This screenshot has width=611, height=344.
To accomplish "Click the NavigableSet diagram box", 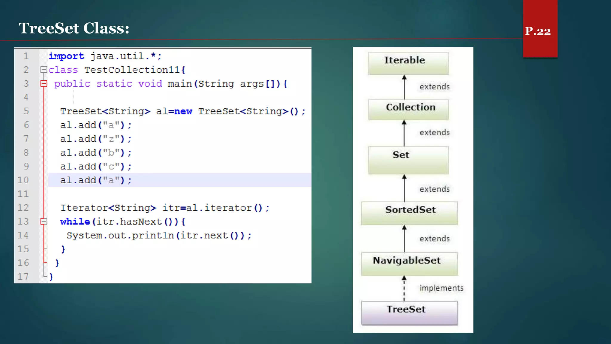I will [x=409, y=264].
